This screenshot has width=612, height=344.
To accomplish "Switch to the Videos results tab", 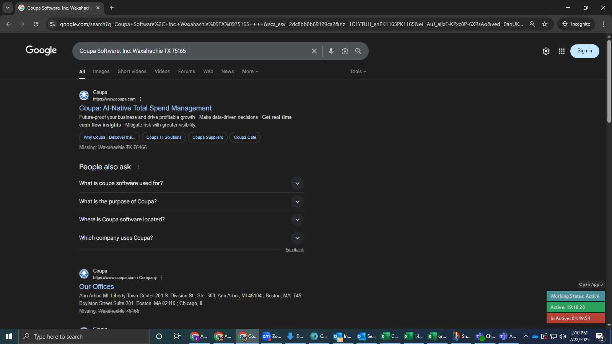I will point(162,71).
